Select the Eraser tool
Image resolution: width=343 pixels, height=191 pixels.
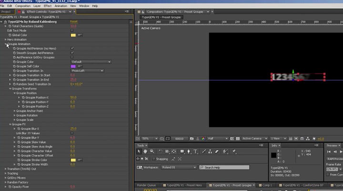point(217,151)
